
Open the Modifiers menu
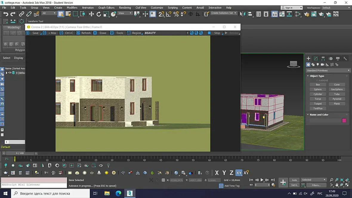click(72, 8)
